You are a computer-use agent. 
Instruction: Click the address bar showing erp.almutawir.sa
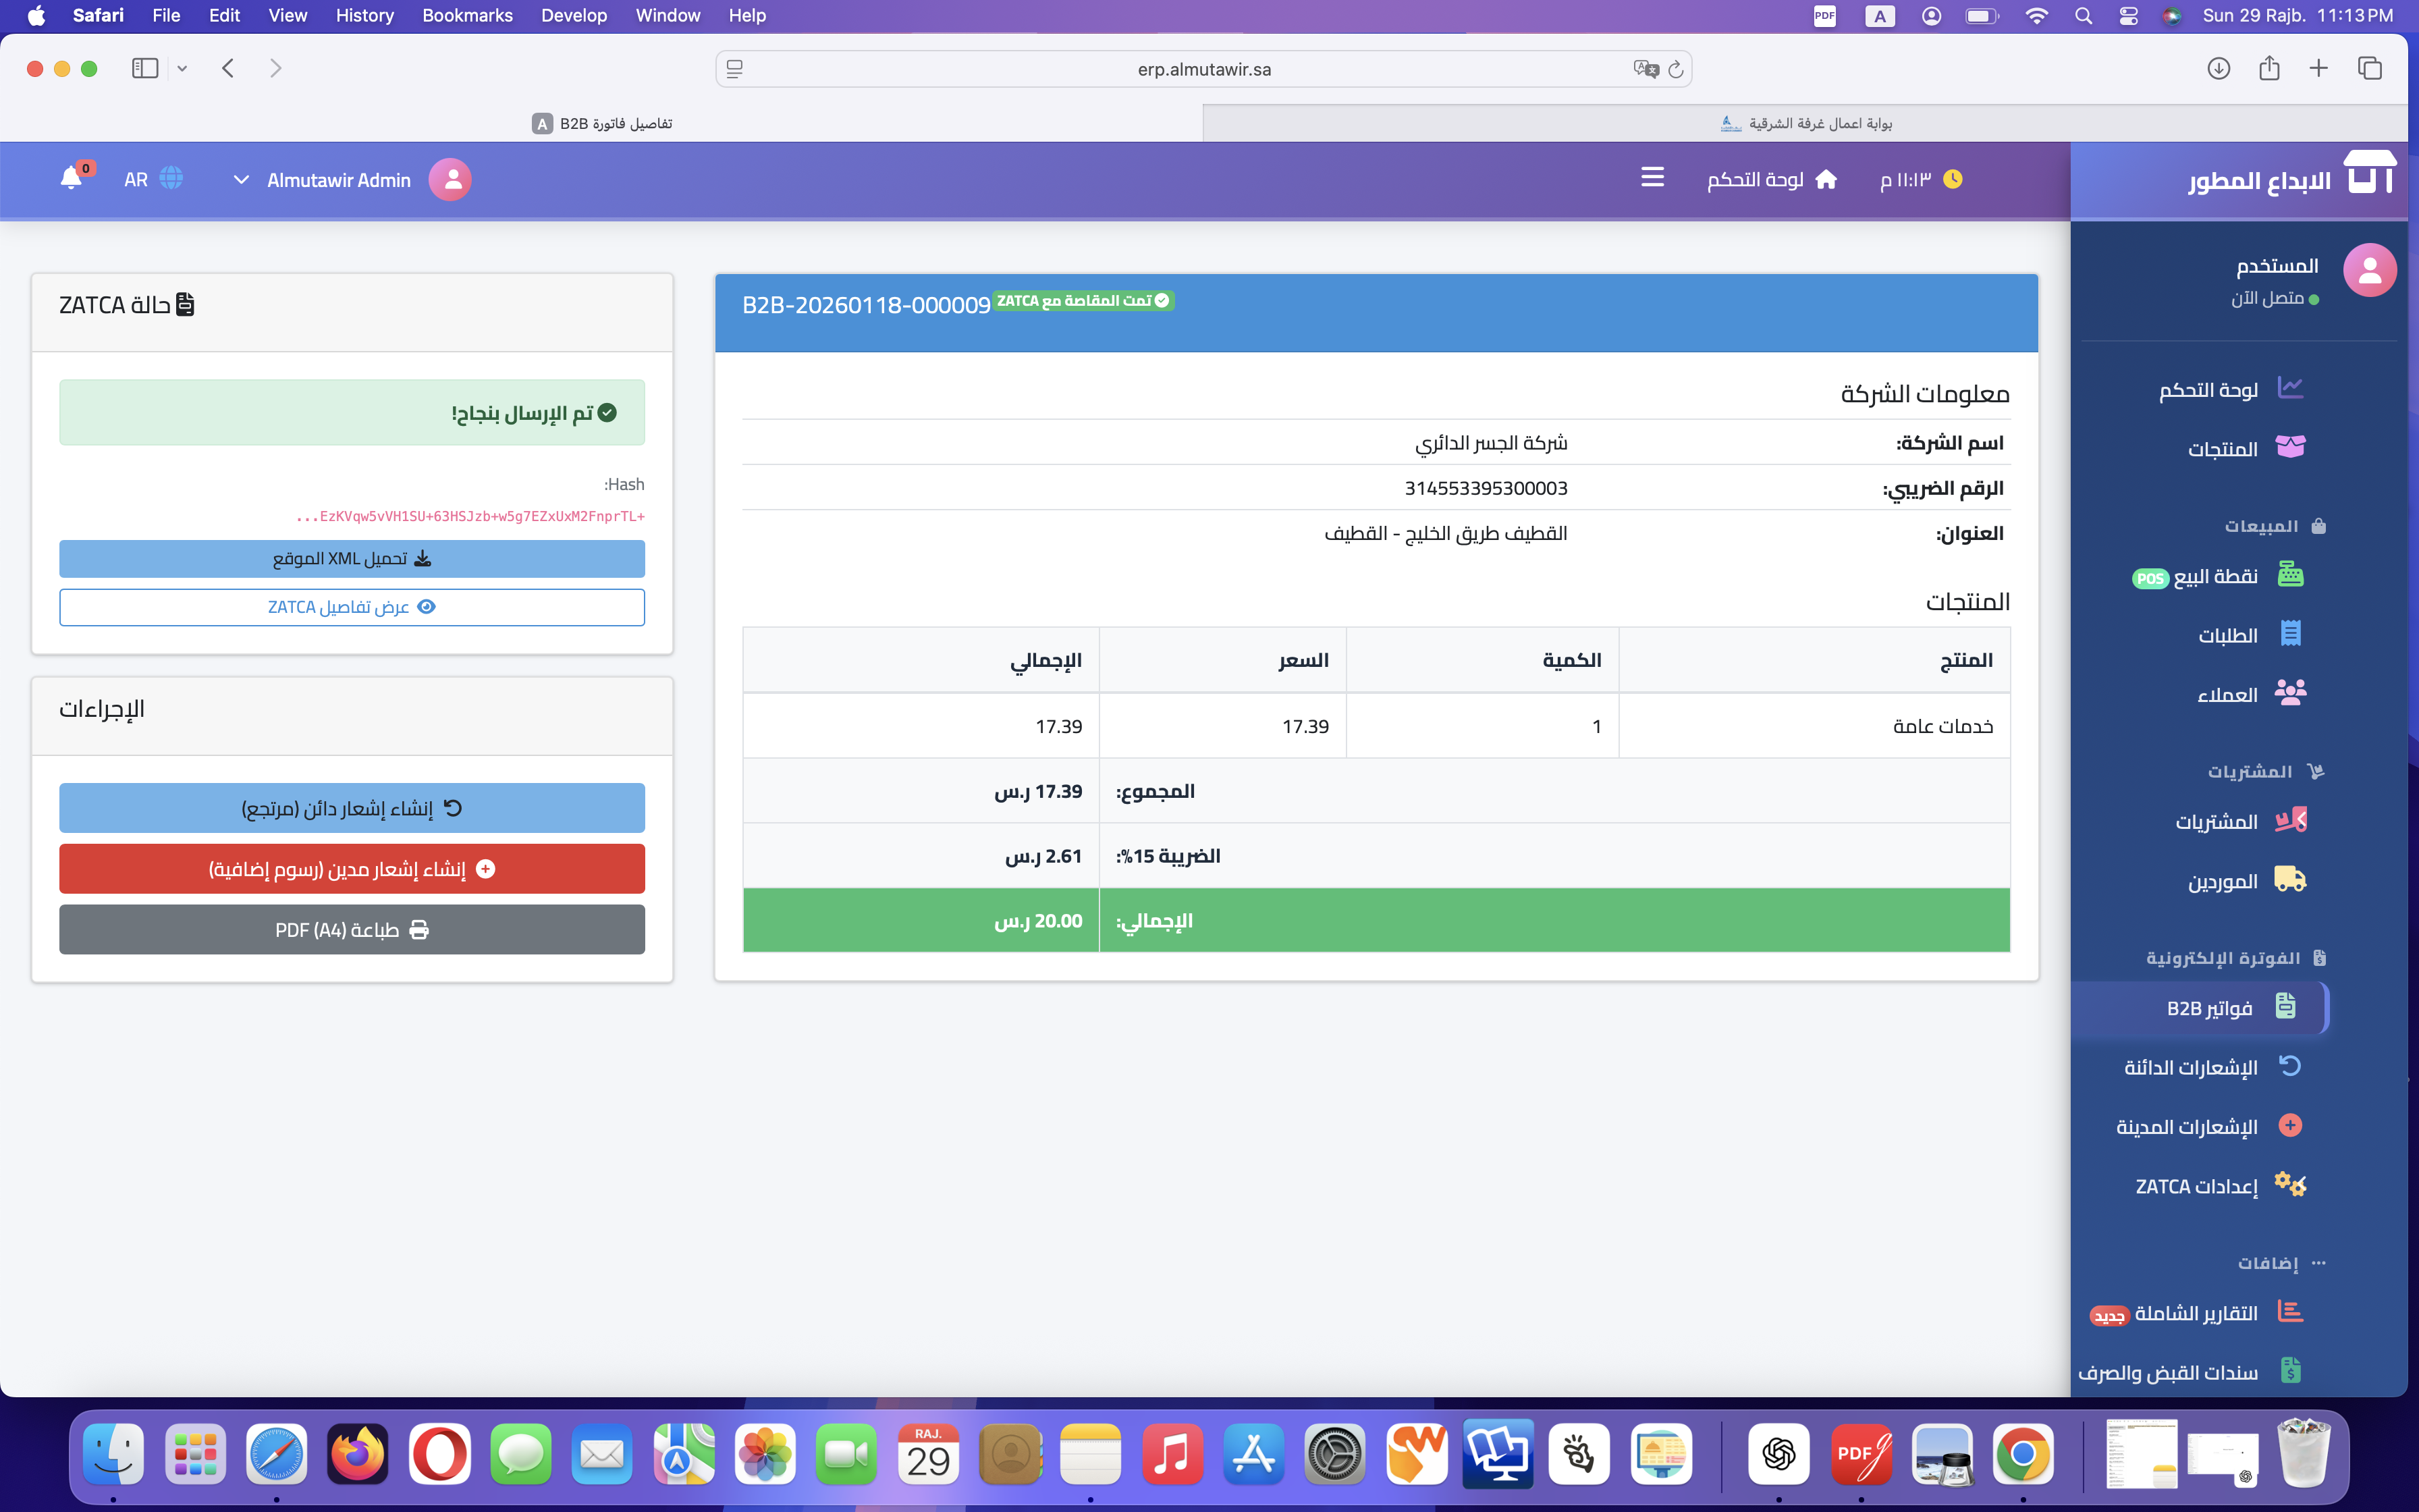click(x=1203, y=68)
